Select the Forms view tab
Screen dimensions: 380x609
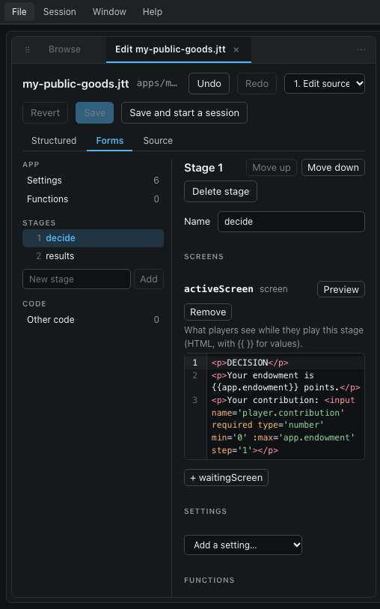click(110, 141)
